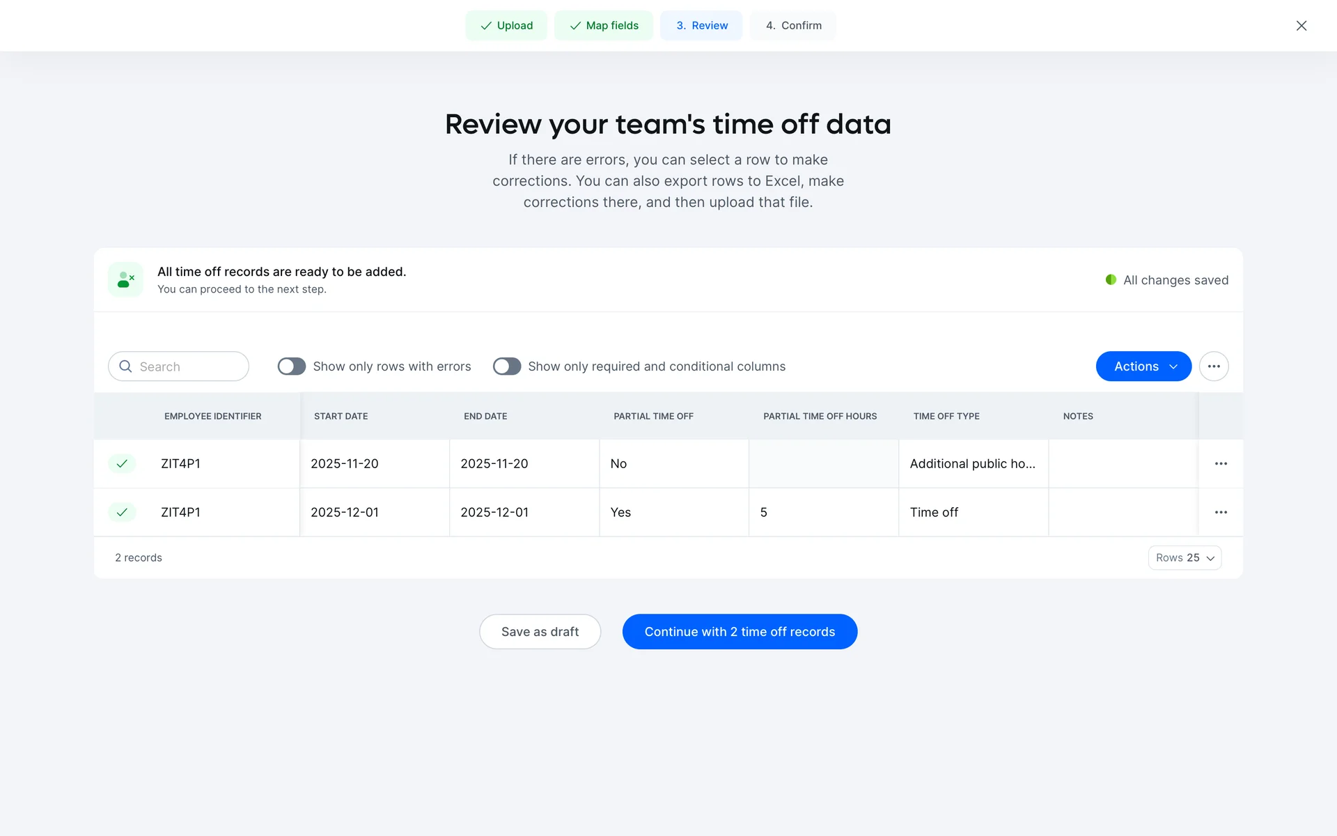Open the three-dot menu beside Actions
This screenshot has height=836, width=1337.
pos(1214,366)
